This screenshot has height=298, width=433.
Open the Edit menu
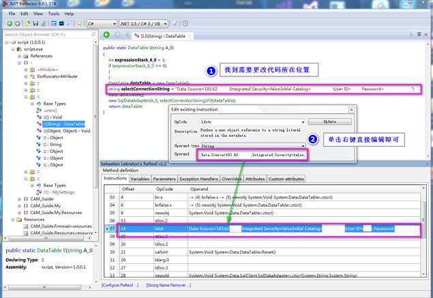(25, 14)
